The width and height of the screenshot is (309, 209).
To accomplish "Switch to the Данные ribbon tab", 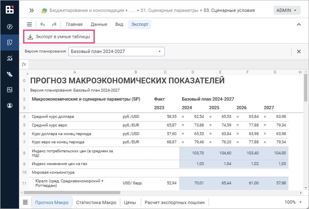I will [99, 24].
